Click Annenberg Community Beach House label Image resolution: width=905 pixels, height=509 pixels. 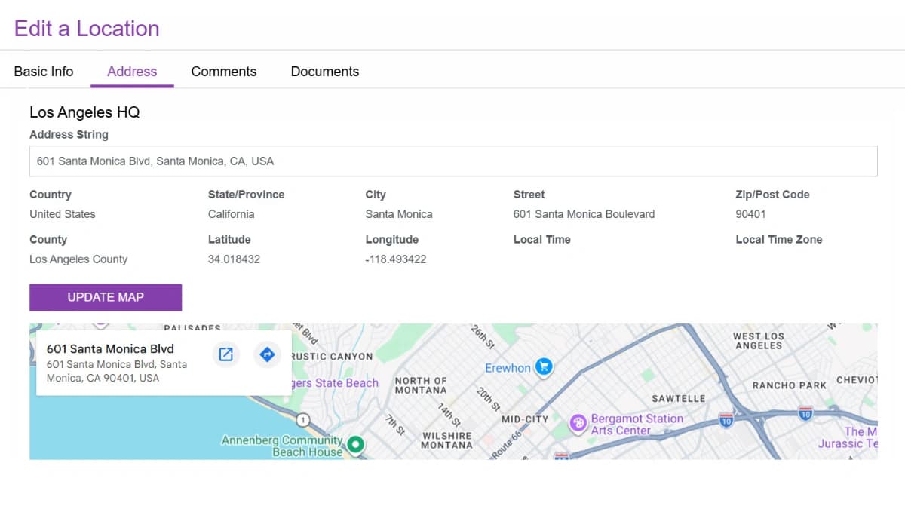coord(282,446)
